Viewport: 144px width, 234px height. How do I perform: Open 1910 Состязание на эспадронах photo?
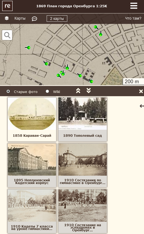click(x=83, y=211)
